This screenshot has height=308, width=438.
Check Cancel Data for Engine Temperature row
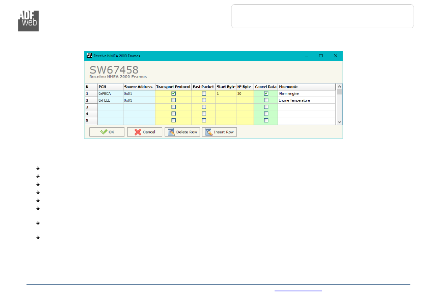(x=266, y=100)
